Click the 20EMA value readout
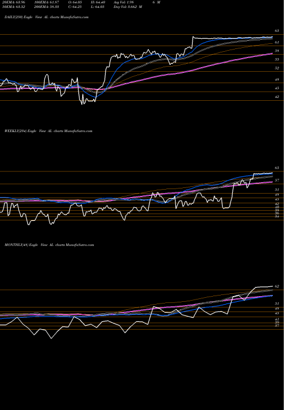 tap(12, 2)
